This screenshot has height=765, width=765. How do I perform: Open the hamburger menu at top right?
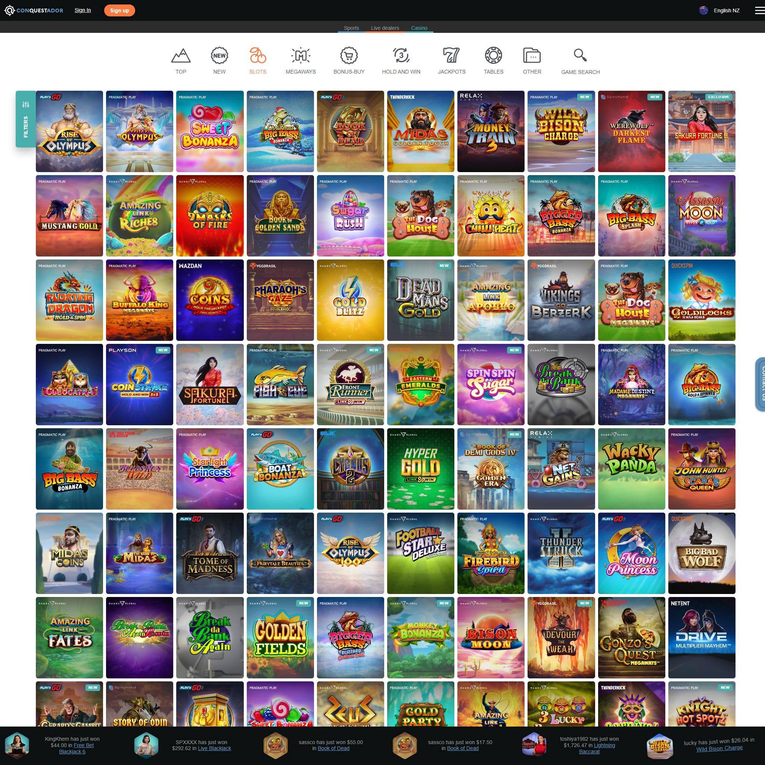tap(759, 11)
